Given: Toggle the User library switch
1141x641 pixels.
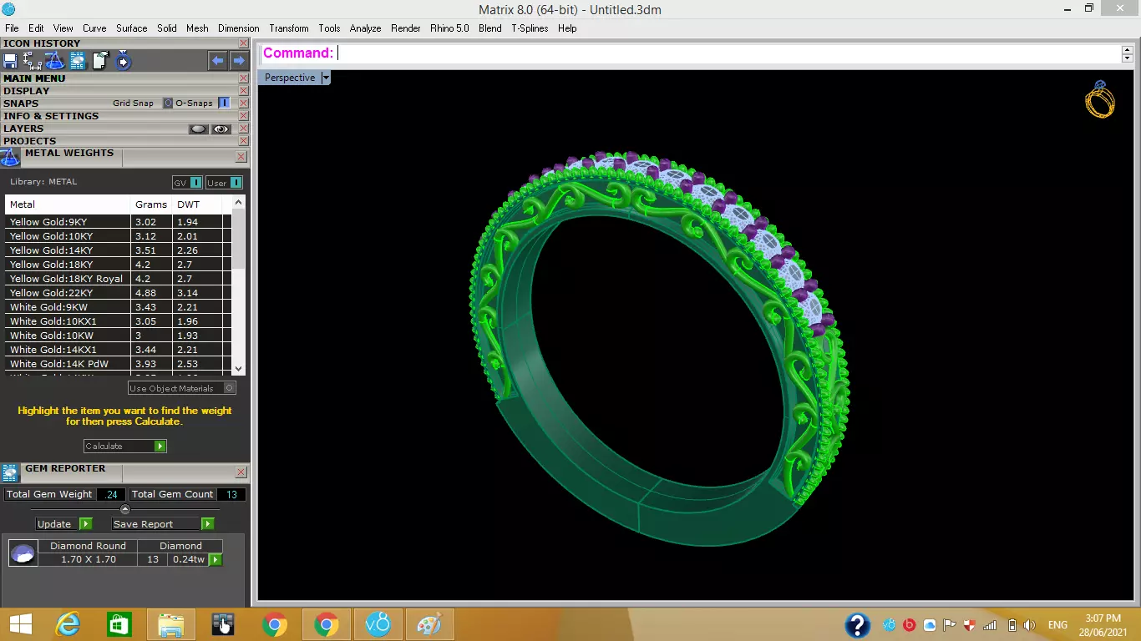Looking at the screenshot, I should click(236, 183).
